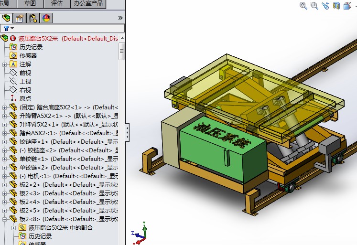
Task: Expand 液压踏台5X2米 中的配合 folder
Action: [x=13, y=228]
